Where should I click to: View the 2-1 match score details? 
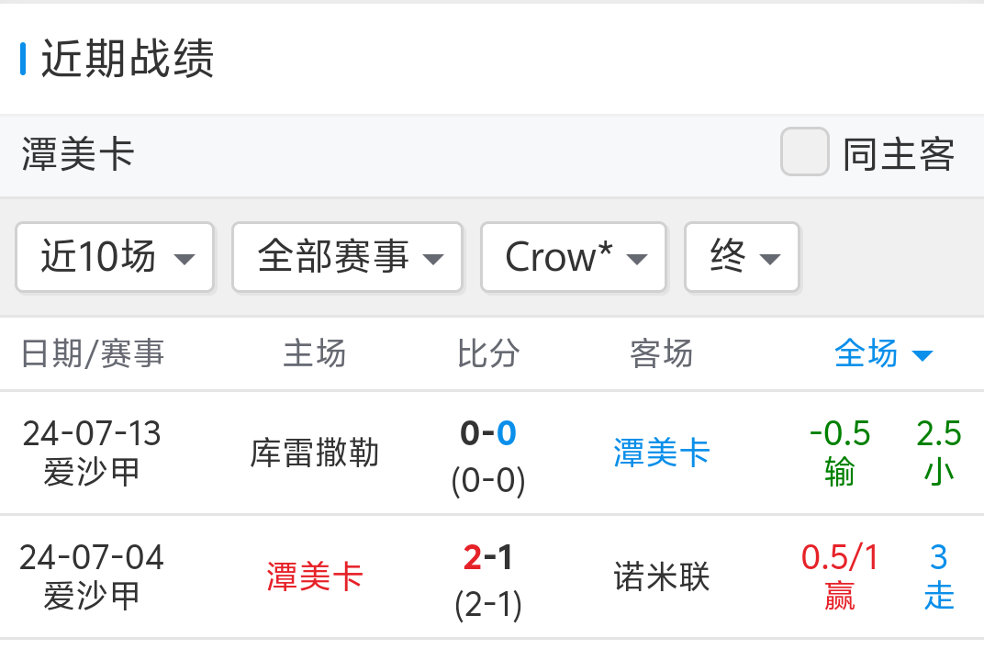pyautogui.click(x=487, y=578)
